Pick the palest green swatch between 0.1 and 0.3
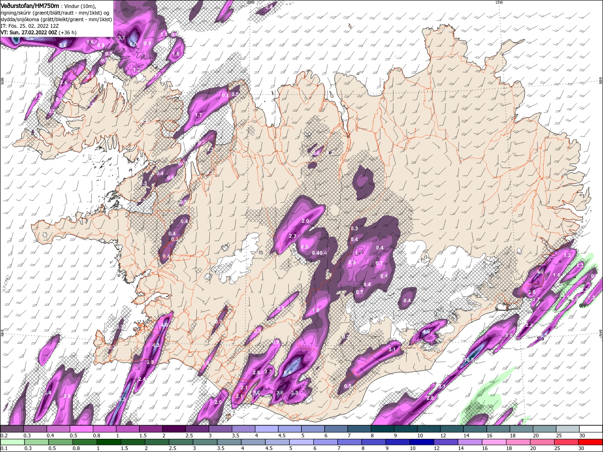 (12, 442)
